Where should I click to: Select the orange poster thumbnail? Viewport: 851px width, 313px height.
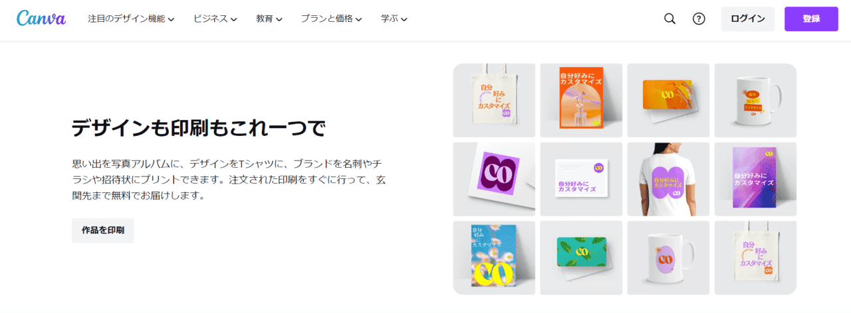click(581, 100)
